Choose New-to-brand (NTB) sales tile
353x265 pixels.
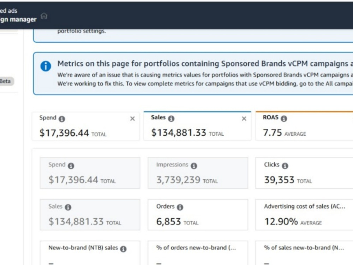(90, 253)
